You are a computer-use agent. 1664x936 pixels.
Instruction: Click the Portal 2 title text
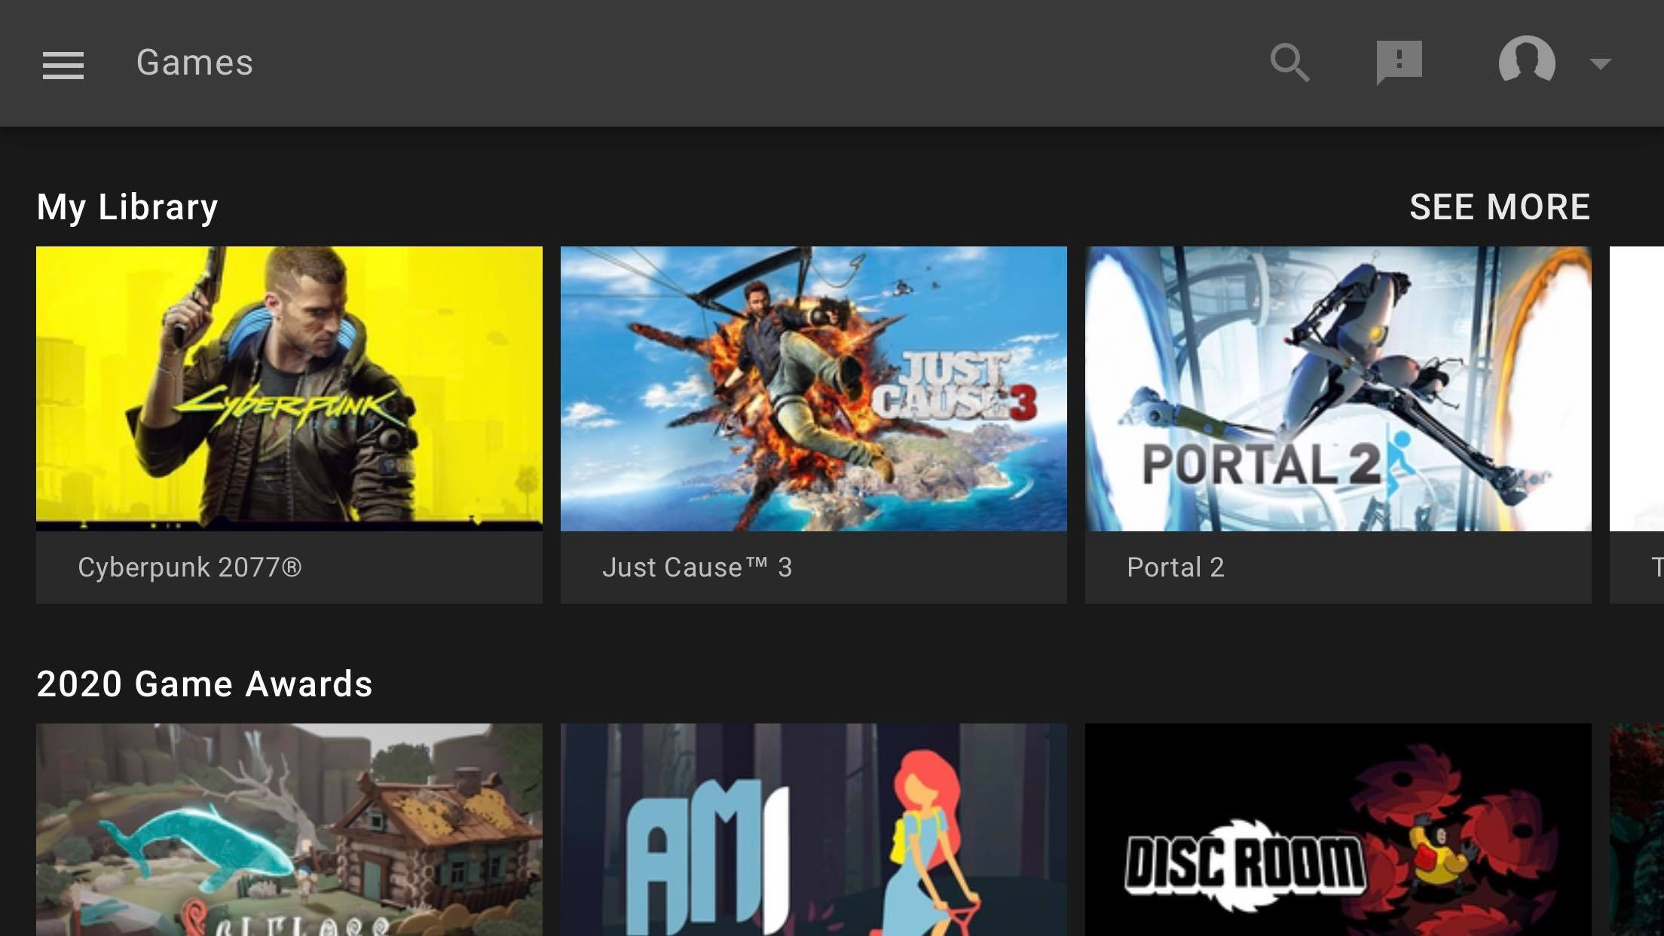[x=1176, y=567]
